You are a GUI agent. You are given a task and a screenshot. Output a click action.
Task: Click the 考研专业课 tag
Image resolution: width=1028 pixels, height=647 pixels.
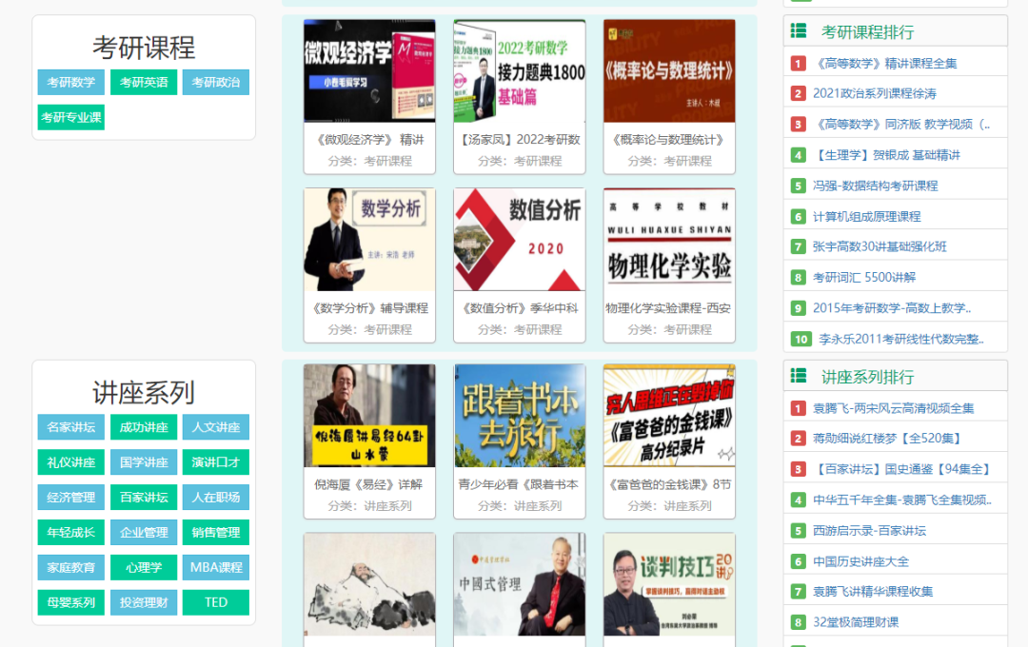pyautogui.click(x=70, y=117)
